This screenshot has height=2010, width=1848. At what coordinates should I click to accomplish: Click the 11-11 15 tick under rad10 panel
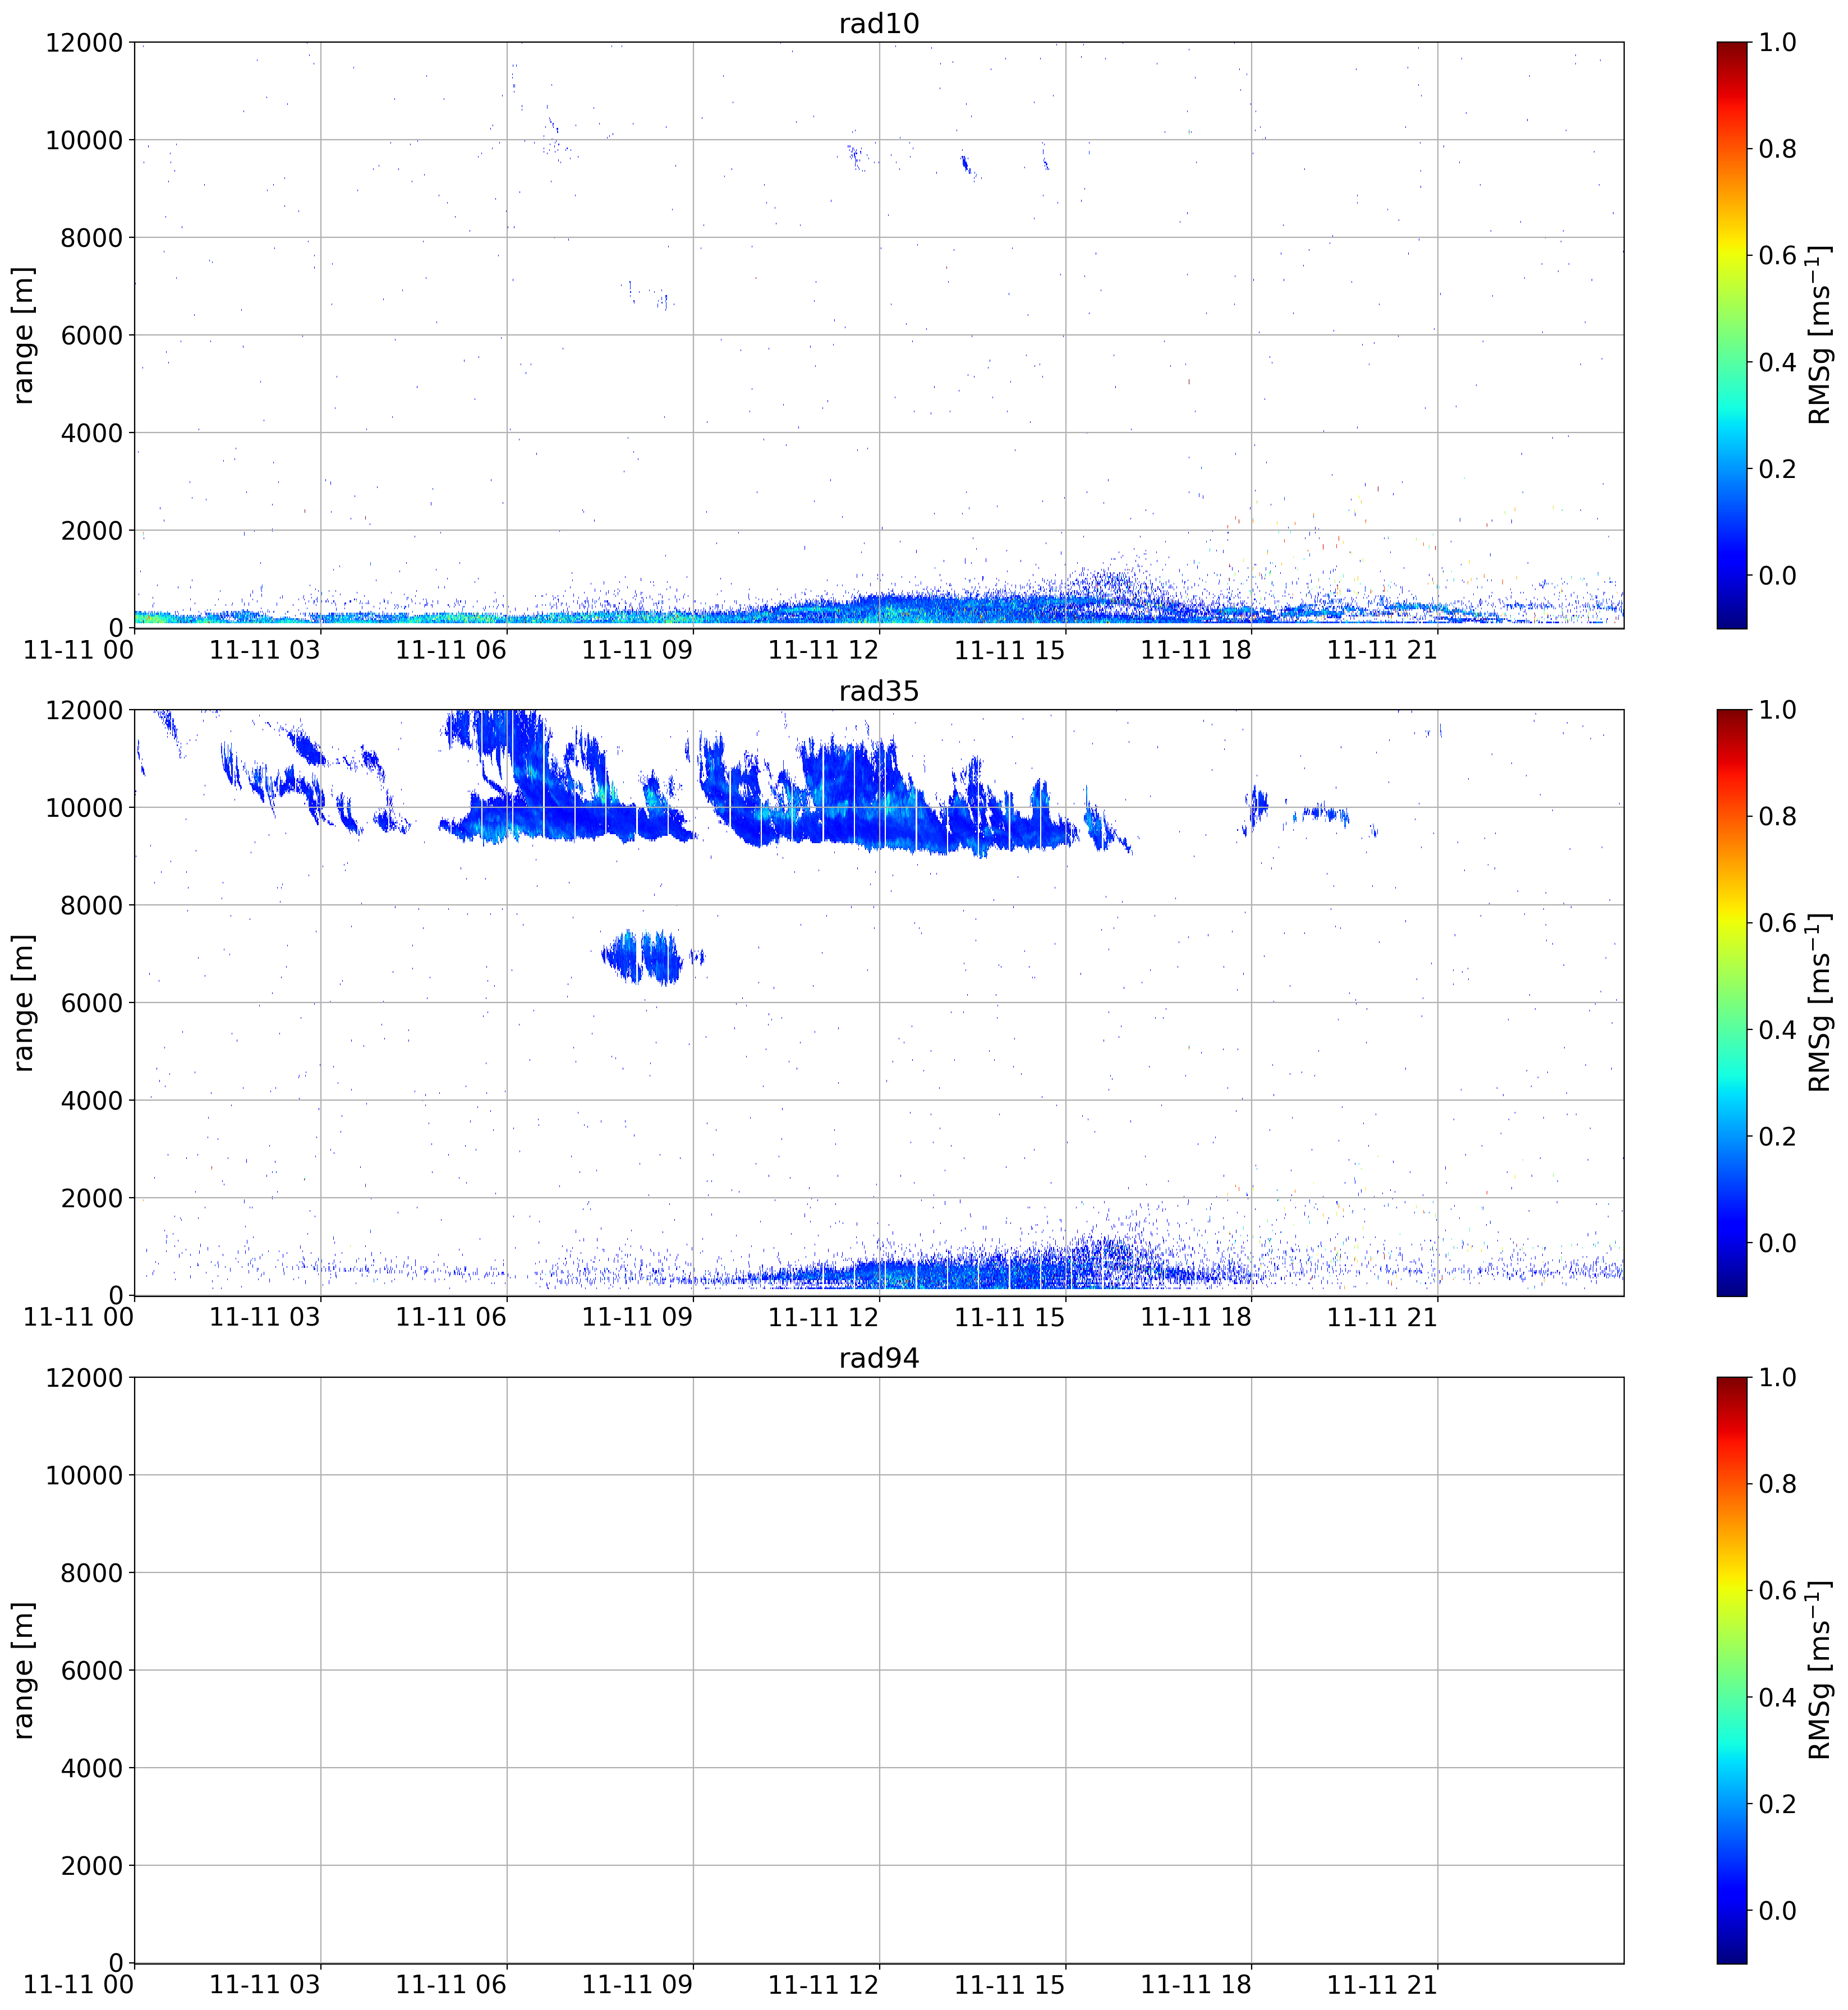tap(1010, 650)
